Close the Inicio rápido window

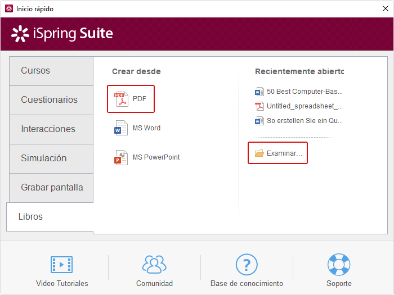[x=385, y=9]
